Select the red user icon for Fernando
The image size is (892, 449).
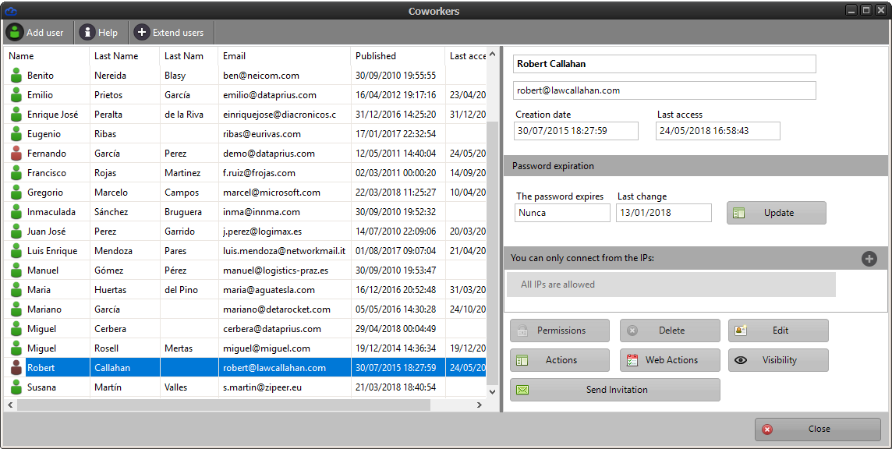[x=16, y=153]
